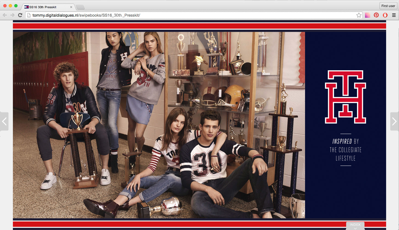Open the Chrome hamburger menu

(x=394, y=15)
